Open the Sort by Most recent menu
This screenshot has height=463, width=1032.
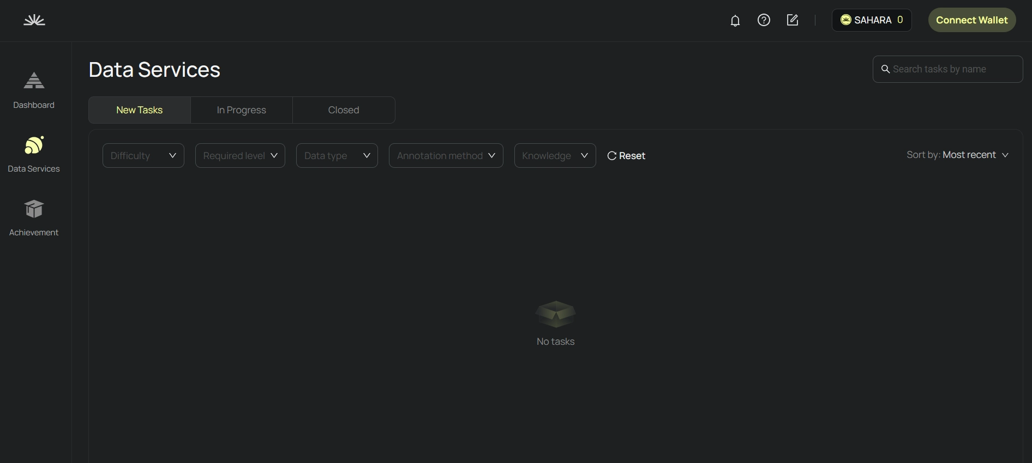[958, 155]
